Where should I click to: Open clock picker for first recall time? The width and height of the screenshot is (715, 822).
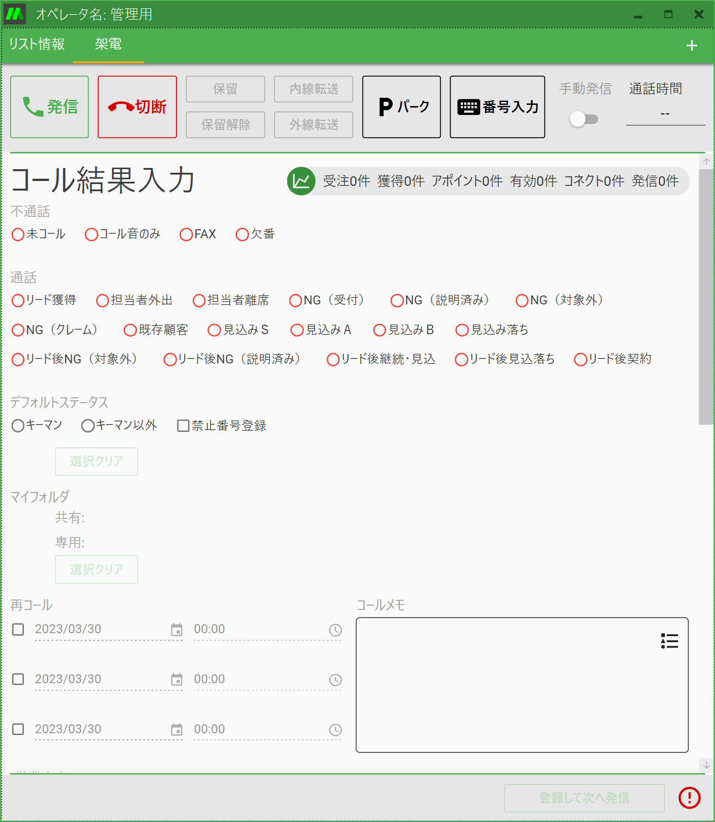click(335, 630)
